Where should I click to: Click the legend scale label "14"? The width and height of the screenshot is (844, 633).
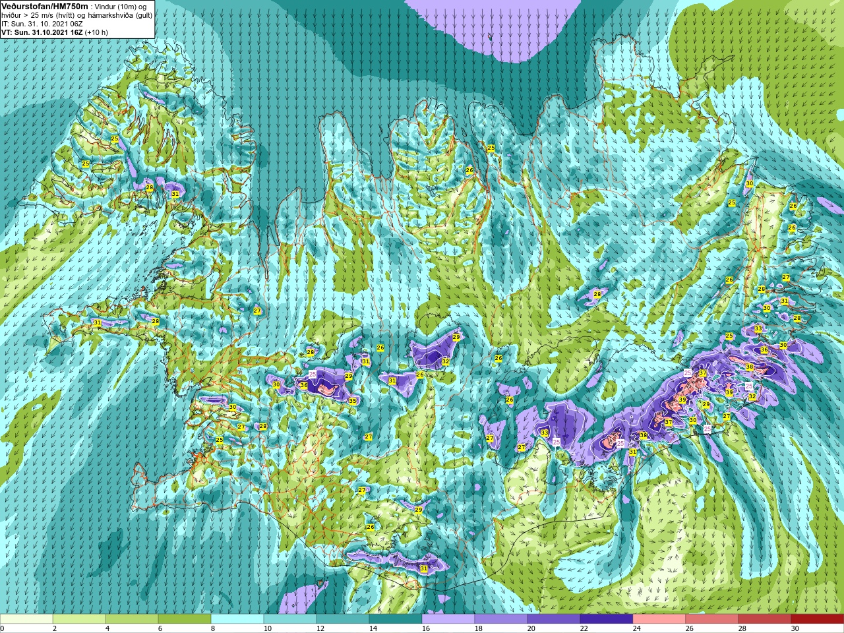[373, 628]
